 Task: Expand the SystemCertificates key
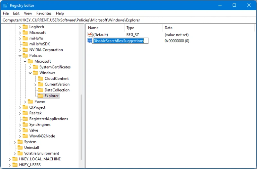tap(30, 67)
